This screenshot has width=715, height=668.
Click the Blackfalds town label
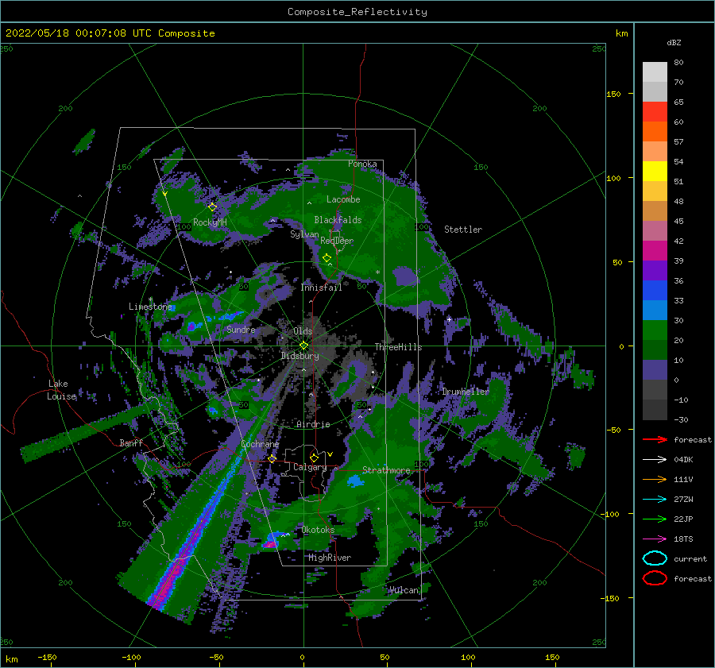[x=338, y=220]
